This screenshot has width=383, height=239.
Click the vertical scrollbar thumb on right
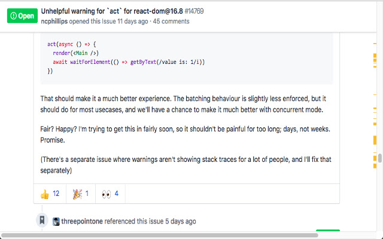[x=379, y=158]
